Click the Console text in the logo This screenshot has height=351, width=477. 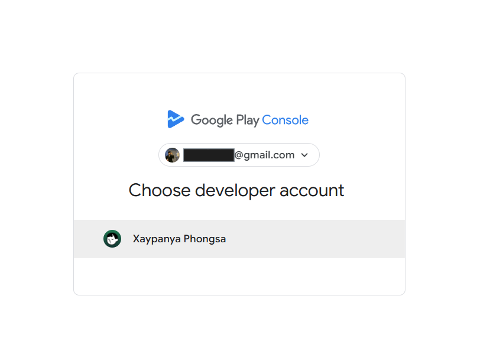(286, 120)
